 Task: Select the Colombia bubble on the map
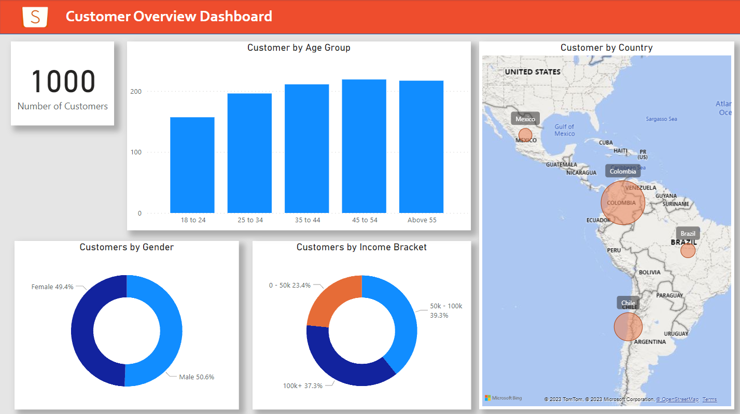(622, 203)
